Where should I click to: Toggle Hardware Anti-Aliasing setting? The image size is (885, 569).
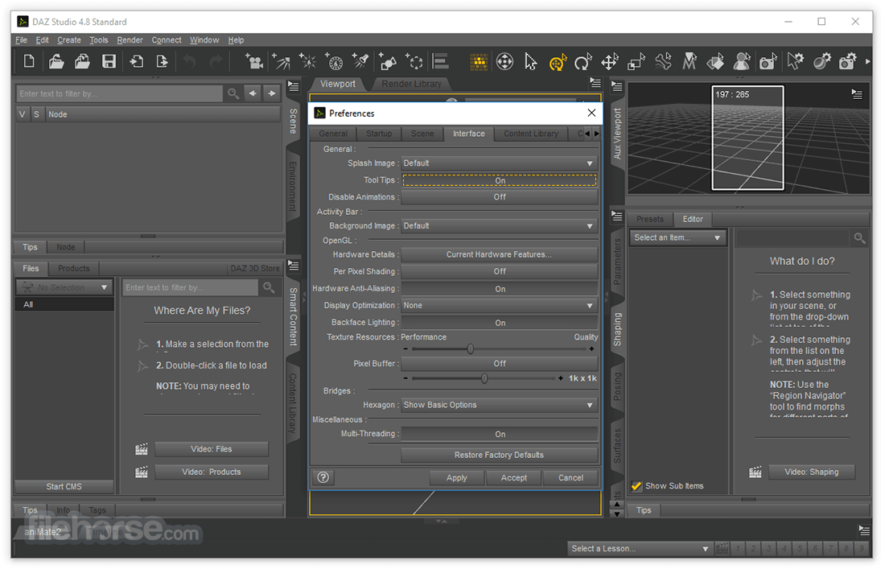click(x=500, y=289)
